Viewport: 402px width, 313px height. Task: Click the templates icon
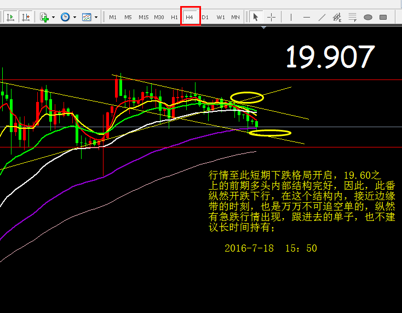tap(87, 17)
